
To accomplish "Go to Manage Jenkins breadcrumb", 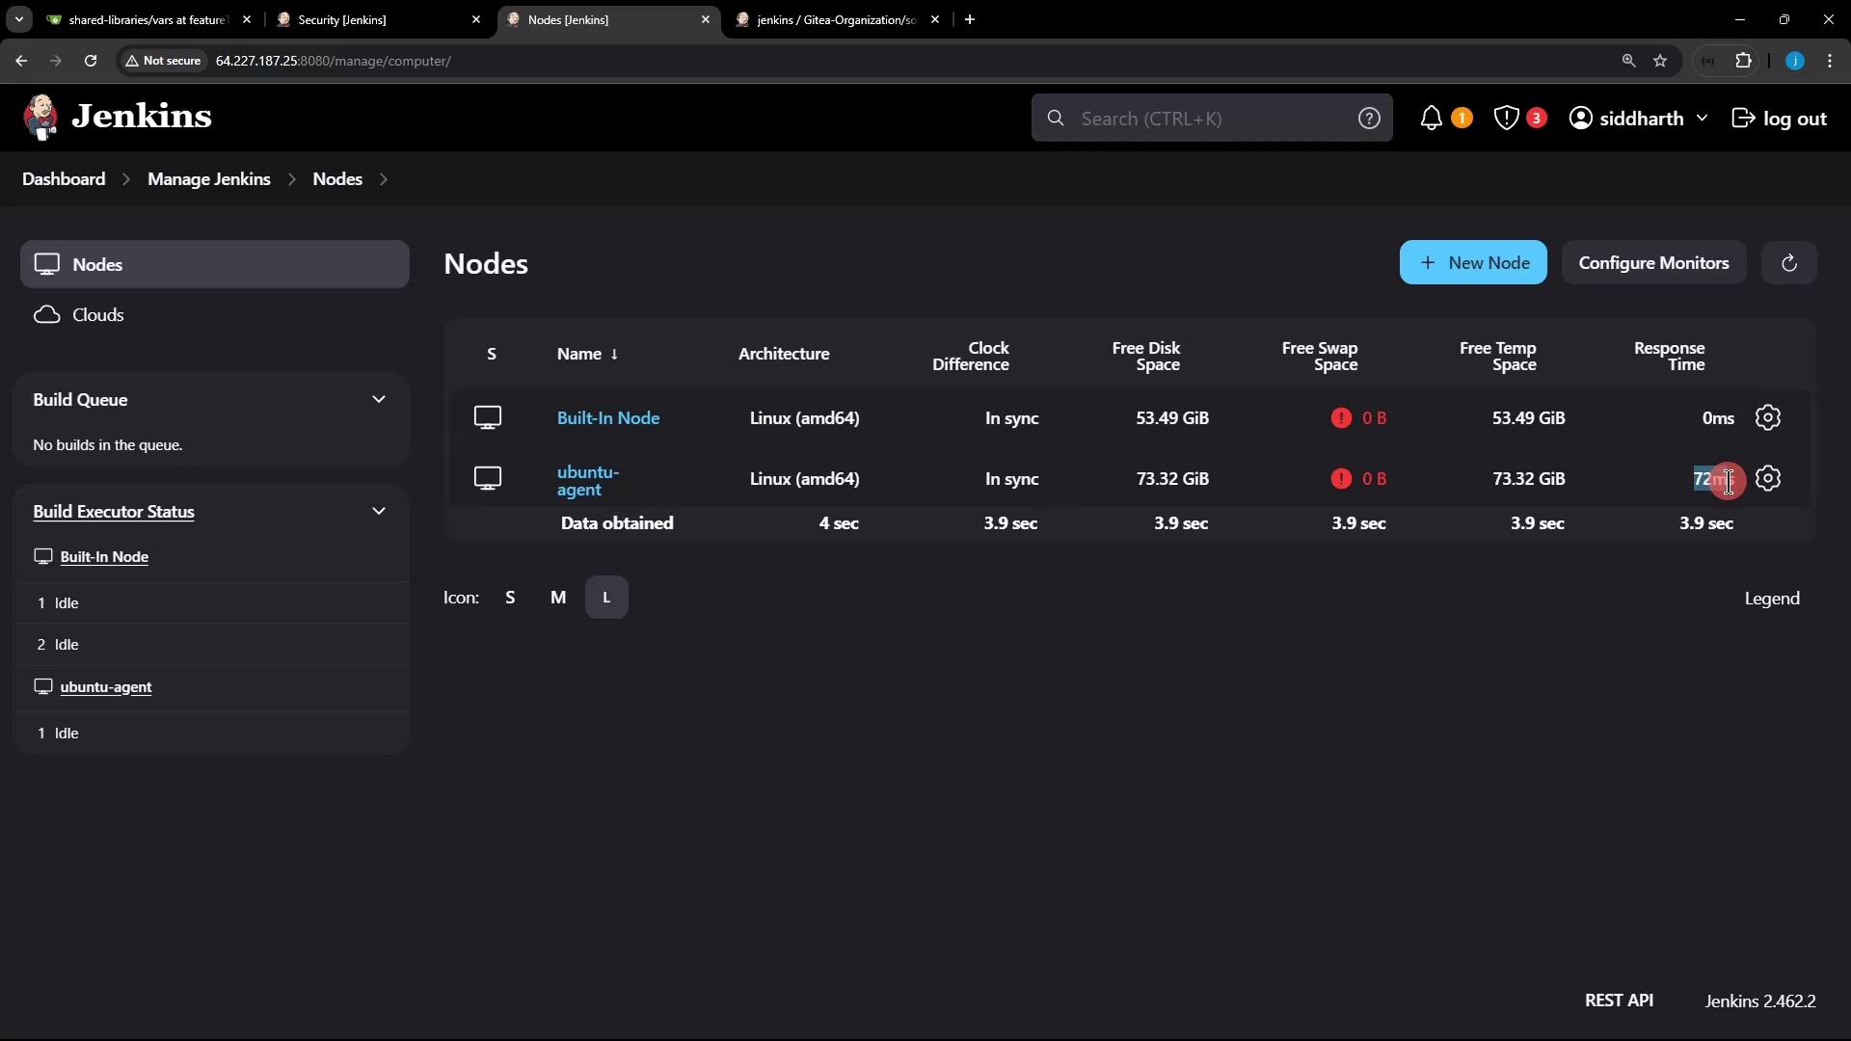I will [x=209, y=179].
